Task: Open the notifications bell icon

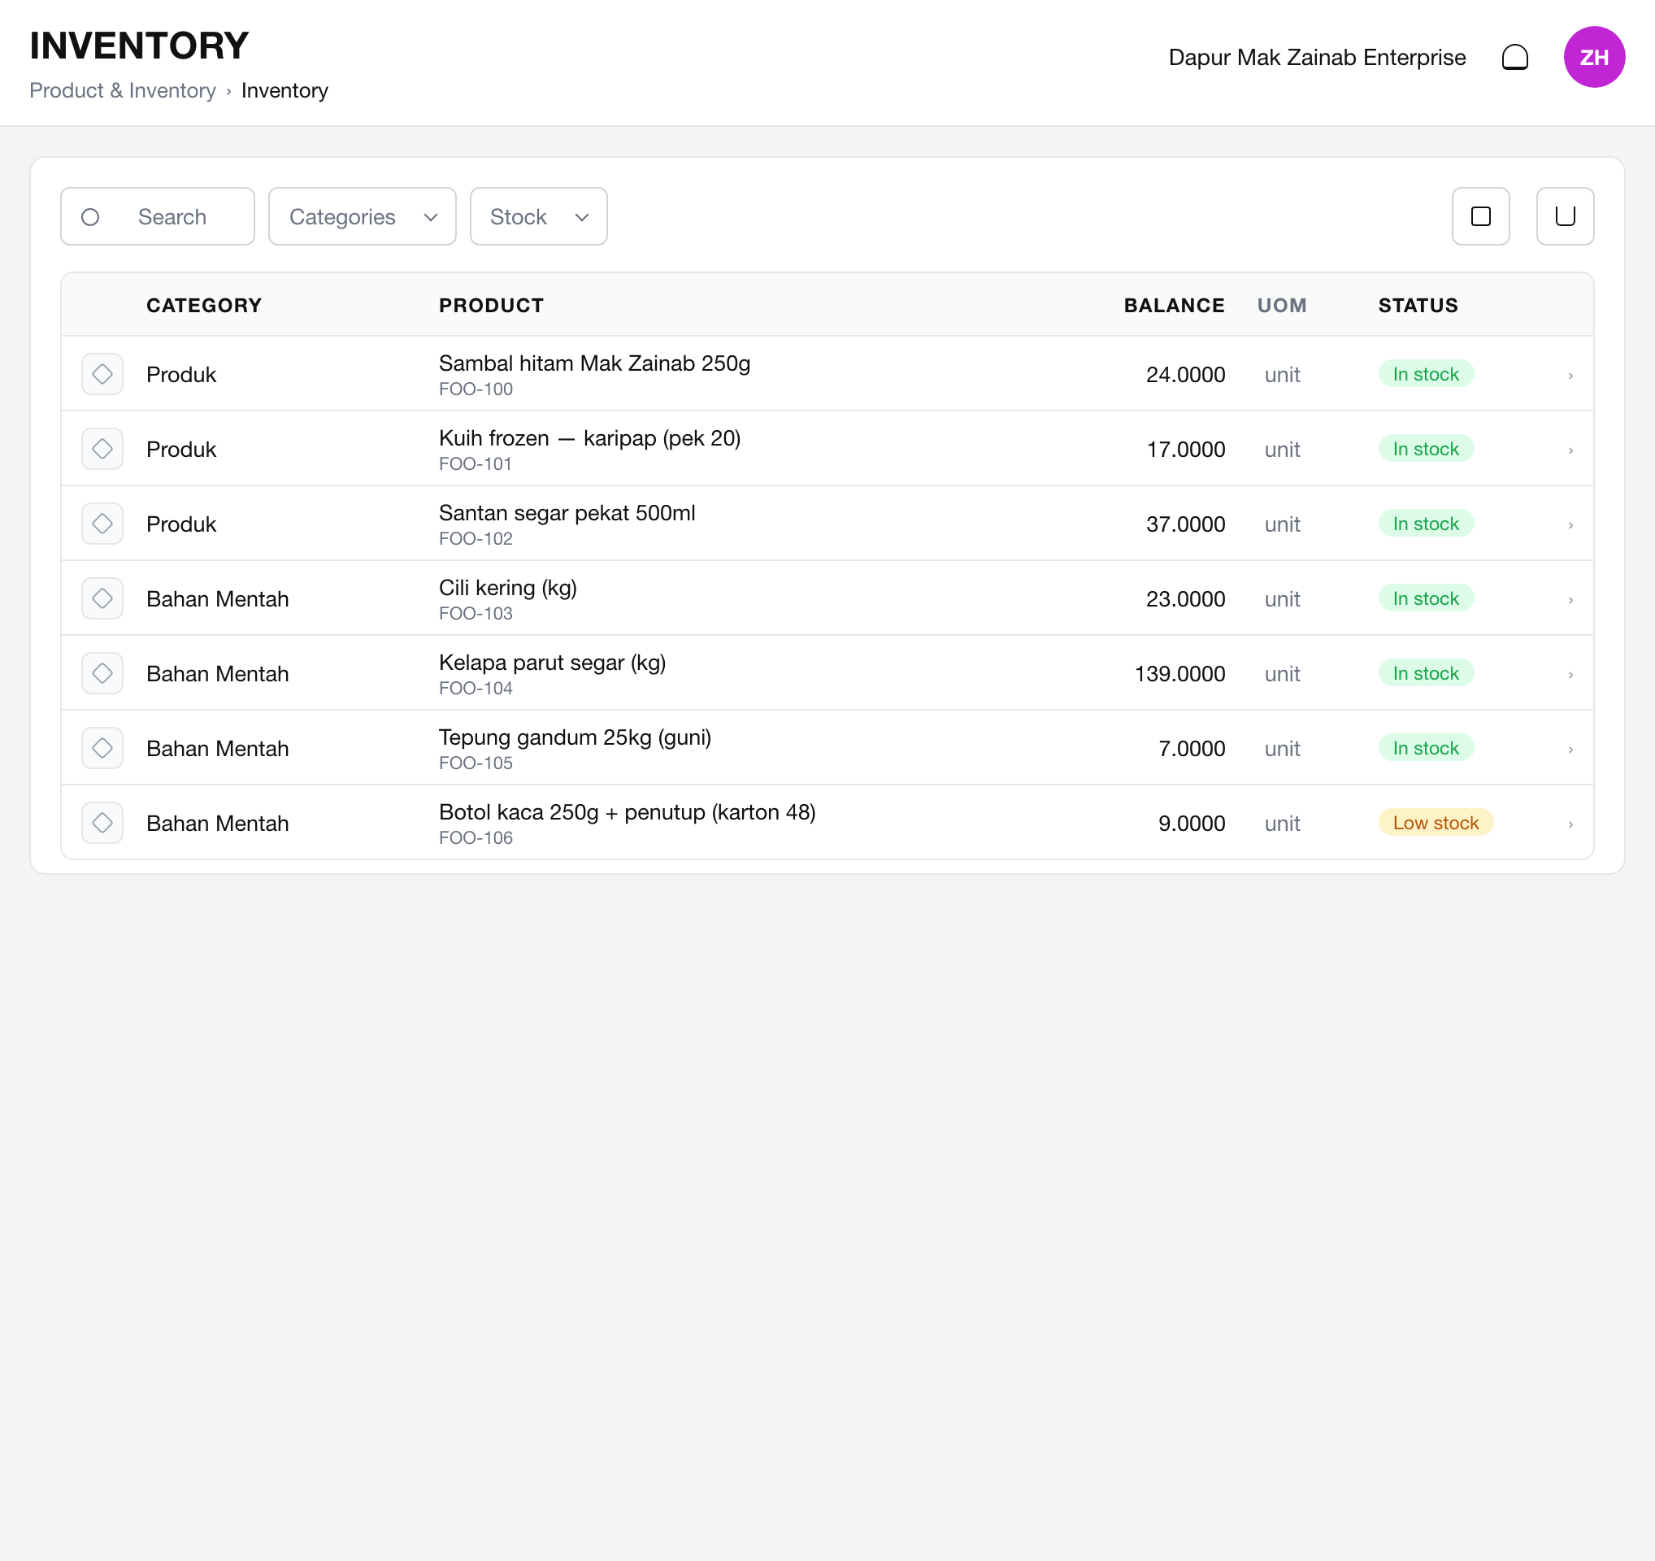Action: pos(1514,58)
